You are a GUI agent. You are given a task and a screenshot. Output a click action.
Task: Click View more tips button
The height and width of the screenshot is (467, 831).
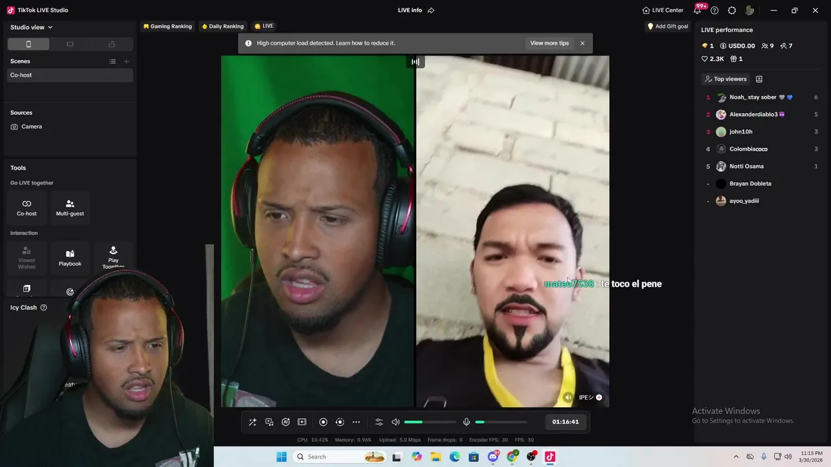(549, 43)
